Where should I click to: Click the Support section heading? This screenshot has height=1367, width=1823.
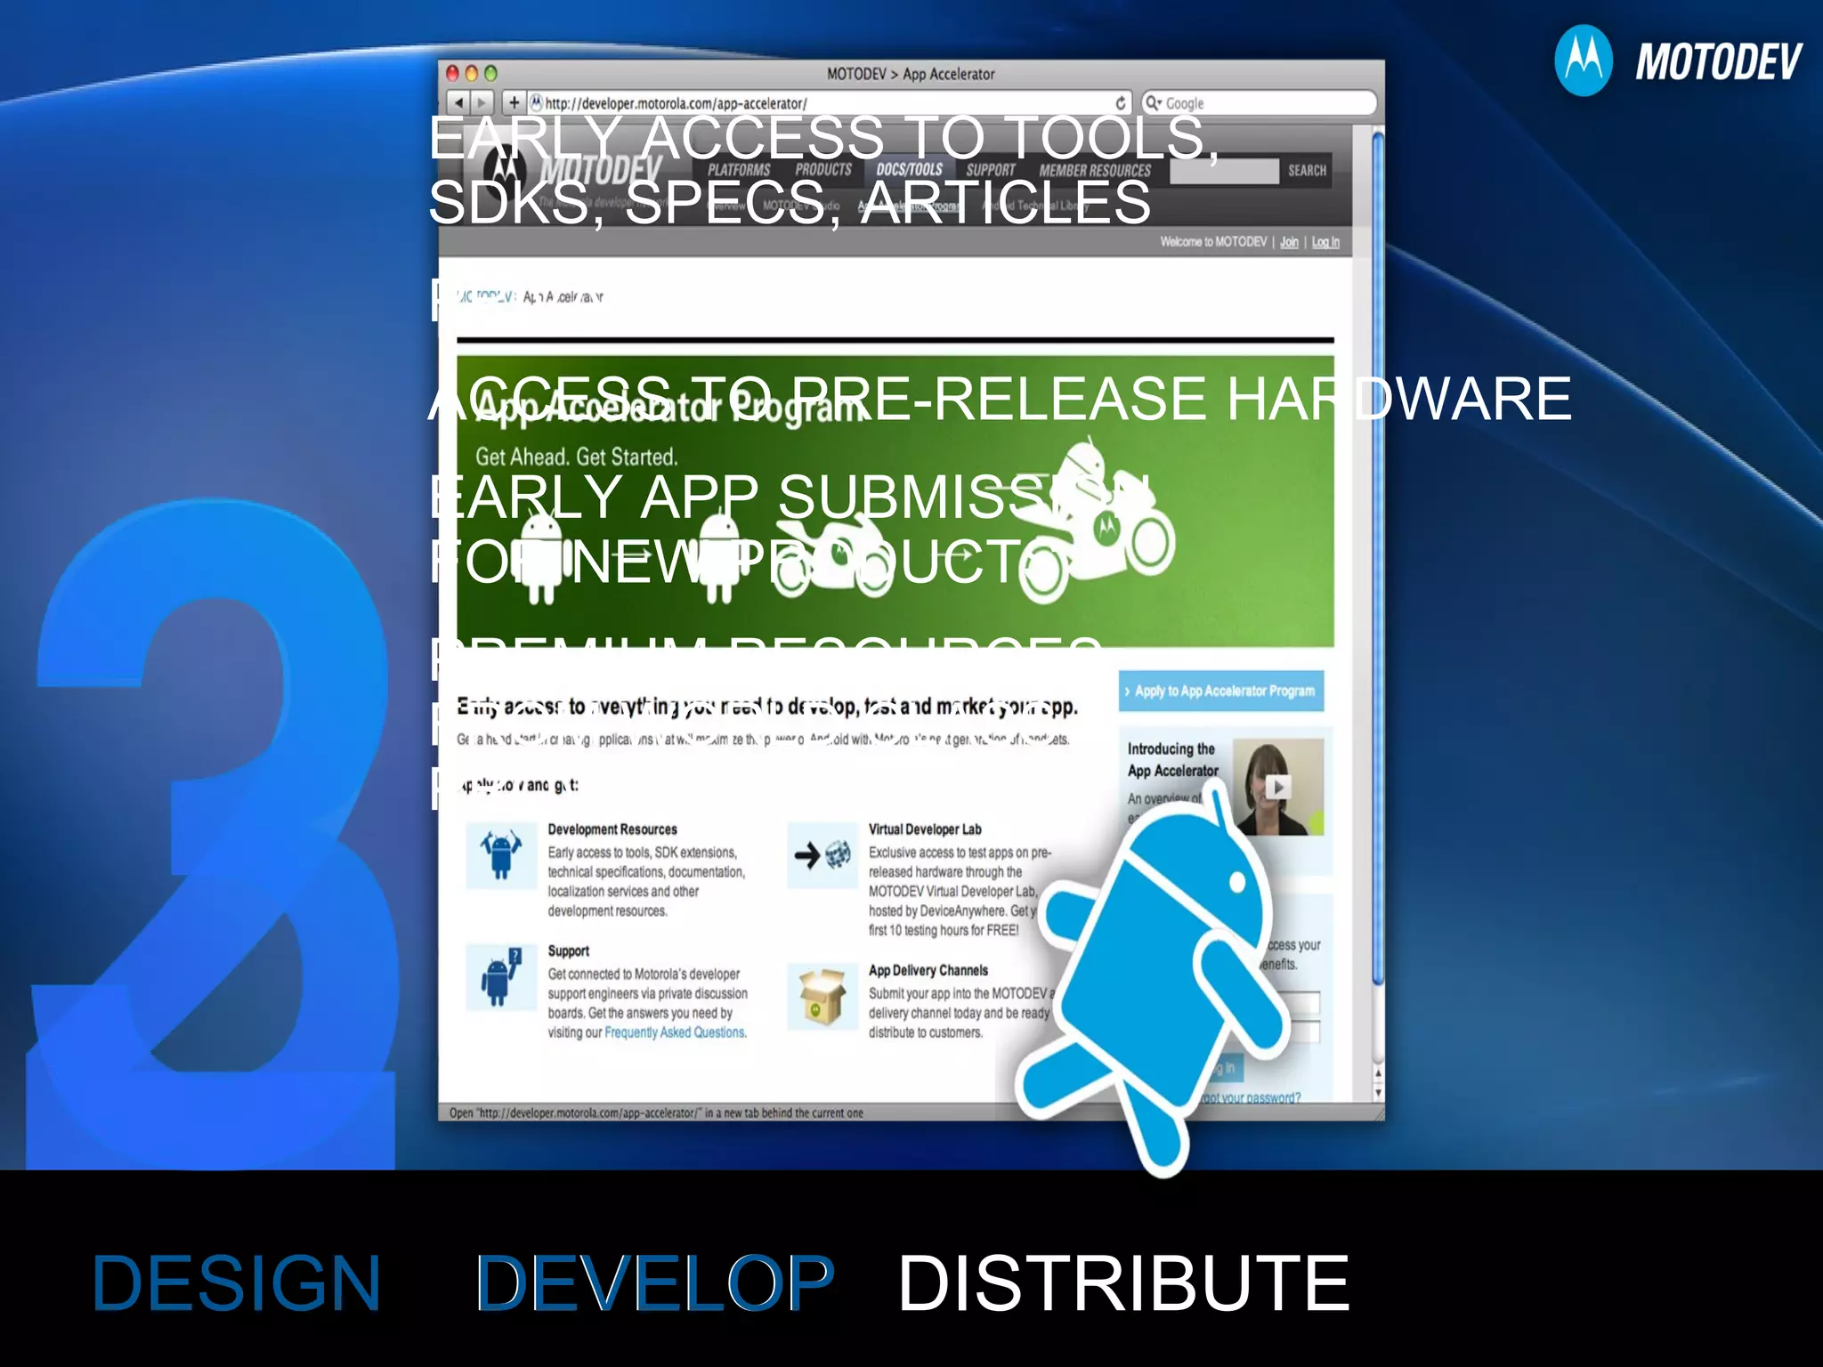[569, 950]
